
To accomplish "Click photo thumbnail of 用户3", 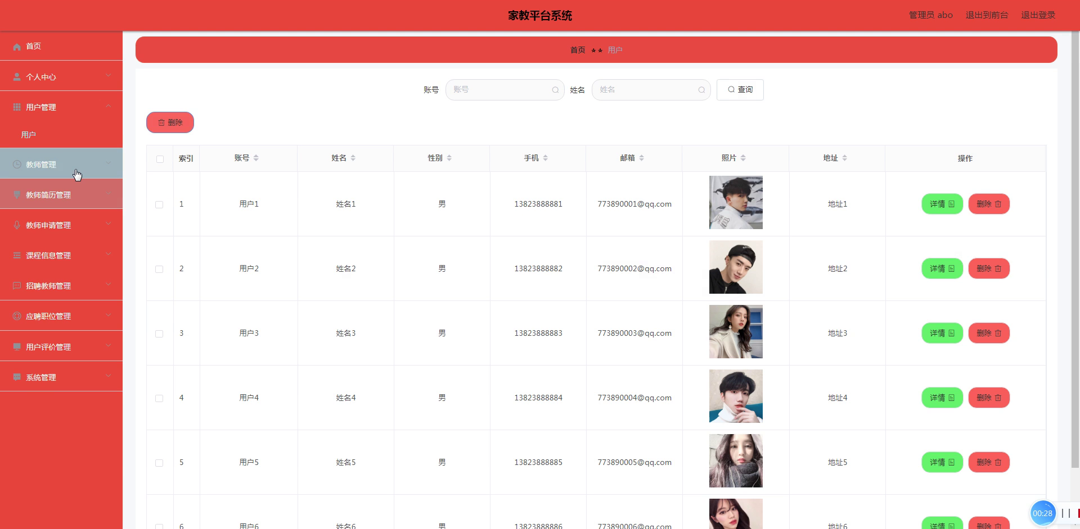I will 736,332.
